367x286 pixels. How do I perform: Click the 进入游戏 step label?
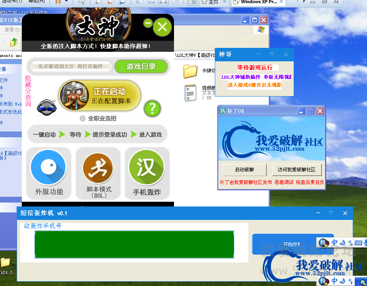click(x=151, y=134)
